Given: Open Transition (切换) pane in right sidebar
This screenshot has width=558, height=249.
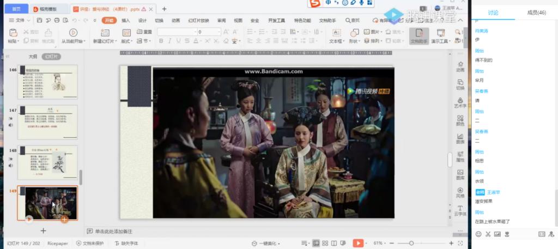Looking at the screenshot, I should [460, 84].
